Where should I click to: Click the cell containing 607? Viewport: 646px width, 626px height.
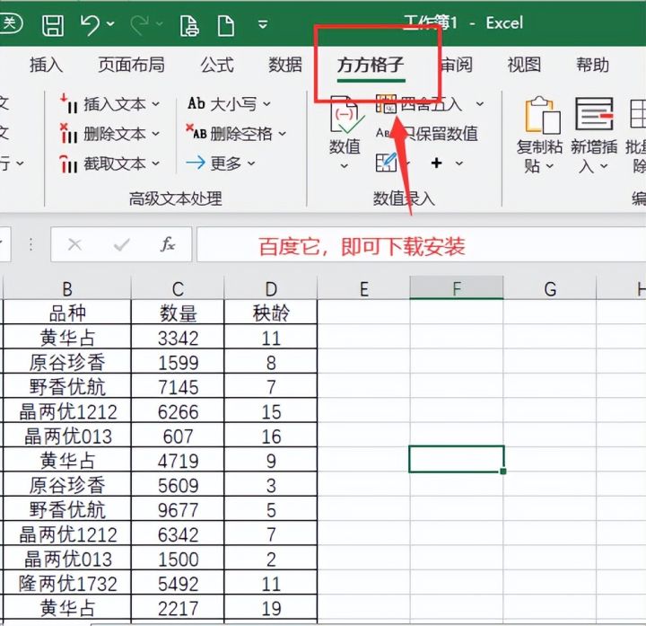178,436
